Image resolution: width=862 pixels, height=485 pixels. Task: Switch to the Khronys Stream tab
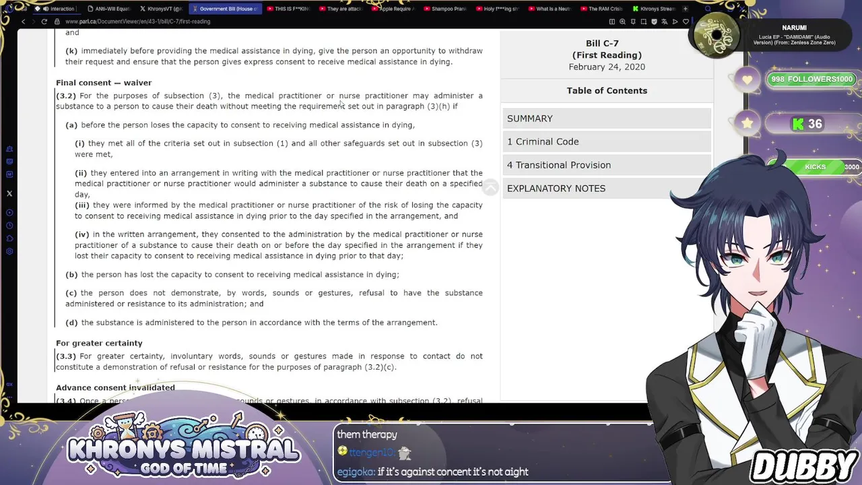pyautogui.click(x=654, y=9)
